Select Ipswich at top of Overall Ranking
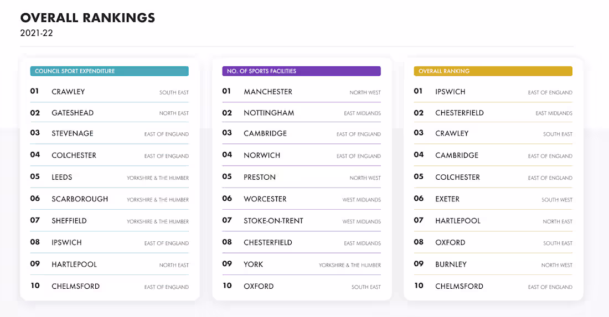This screenshot has width=609, height=317. coord(450,92)
